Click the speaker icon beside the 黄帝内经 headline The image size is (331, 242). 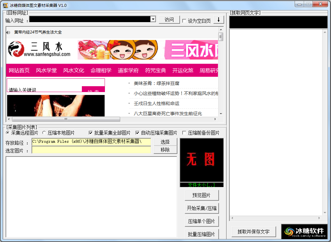(x=8, y=32)
